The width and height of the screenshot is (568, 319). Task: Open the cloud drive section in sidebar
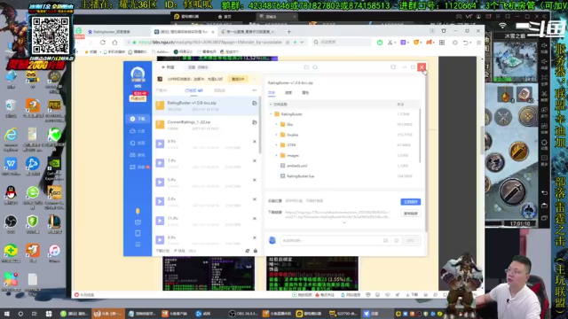[x=138, y=131]
